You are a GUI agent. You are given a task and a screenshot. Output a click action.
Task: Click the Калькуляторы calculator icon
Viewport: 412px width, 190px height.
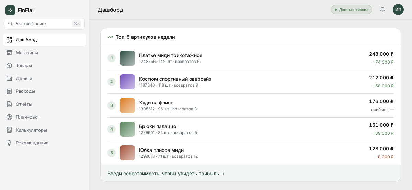(9, 130)
